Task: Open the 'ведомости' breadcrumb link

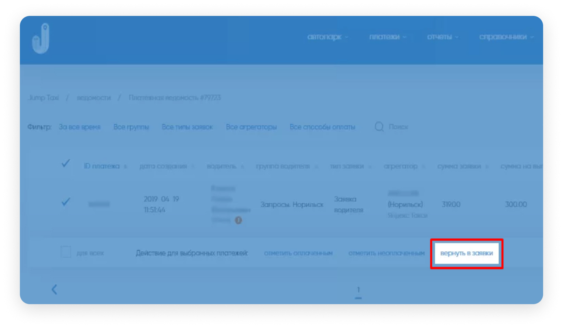Action: click(94, 98)
